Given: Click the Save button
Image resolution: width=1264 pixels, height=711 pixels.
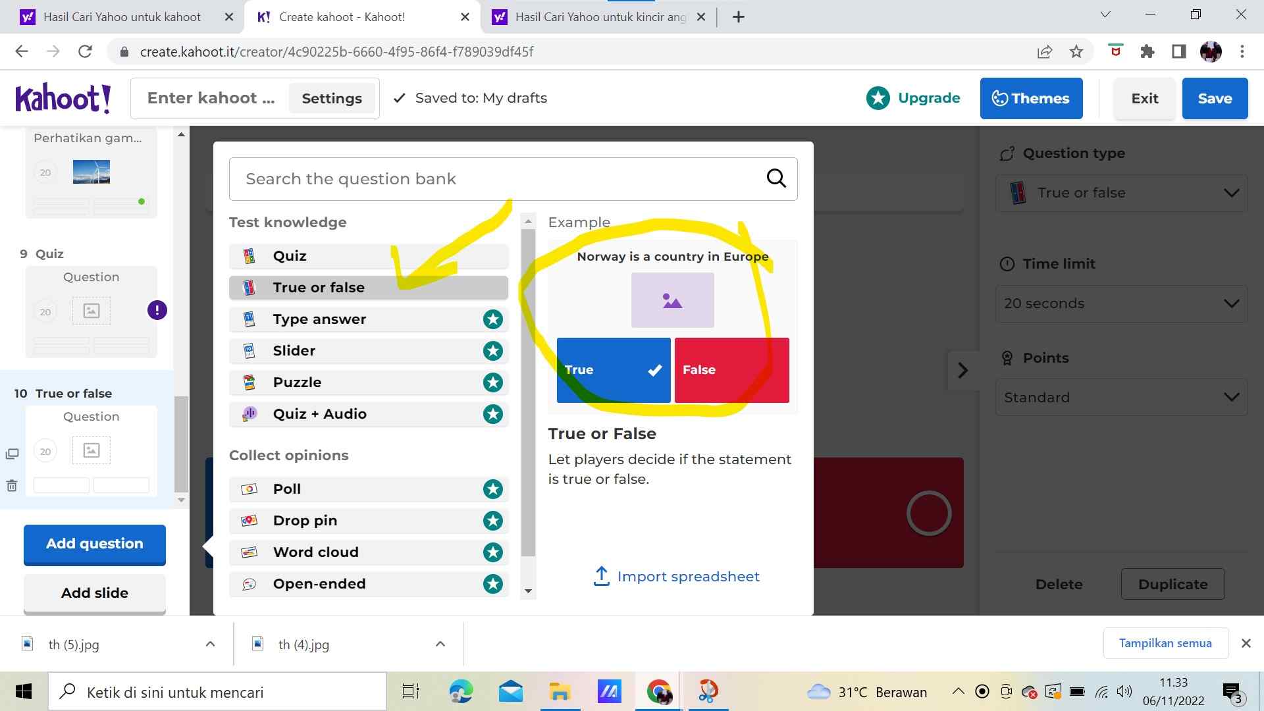Looking at the screenshot, I should point(1215,99).
